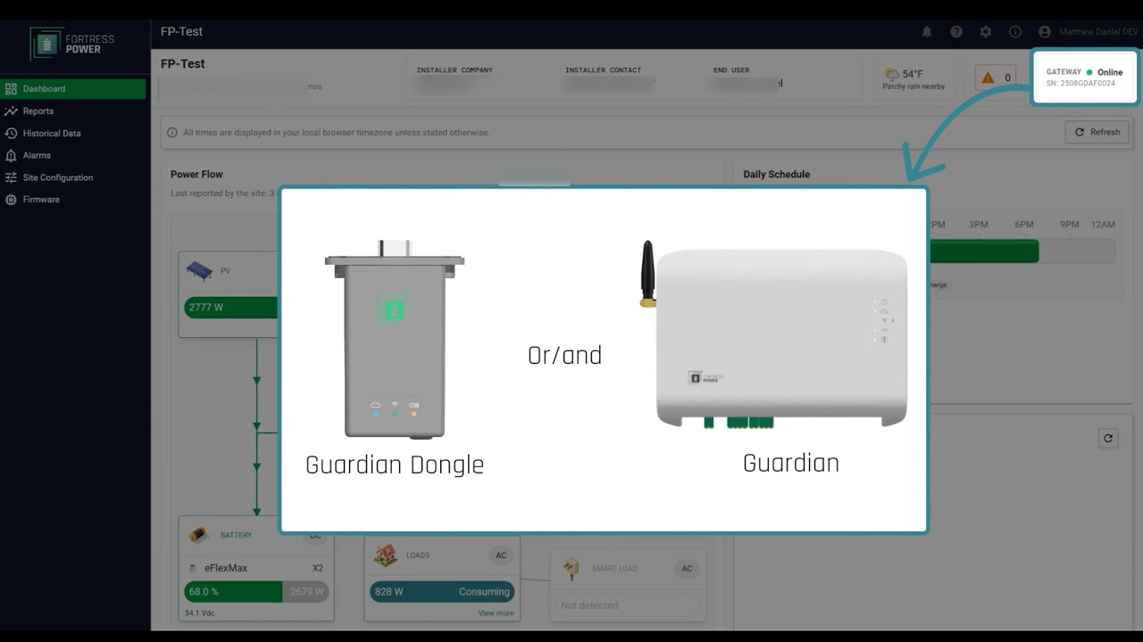Viewport: 1143px width, 642px height.
Task: Click the Refresh button
Action: [1097, 132]
